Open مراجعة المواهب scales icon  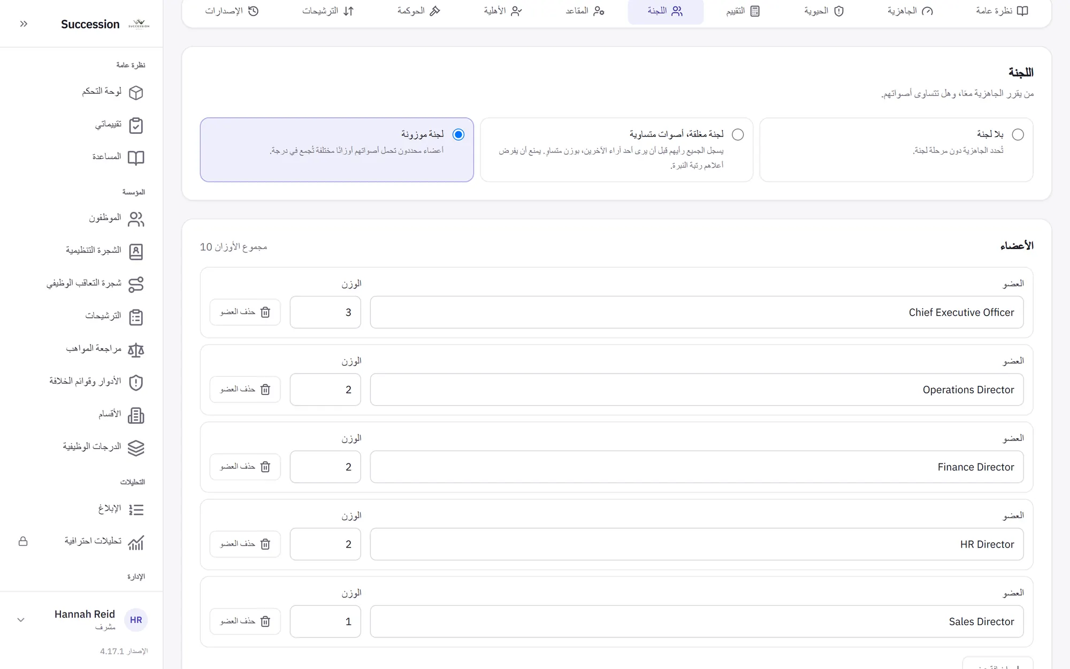click(x=136, y=350)
